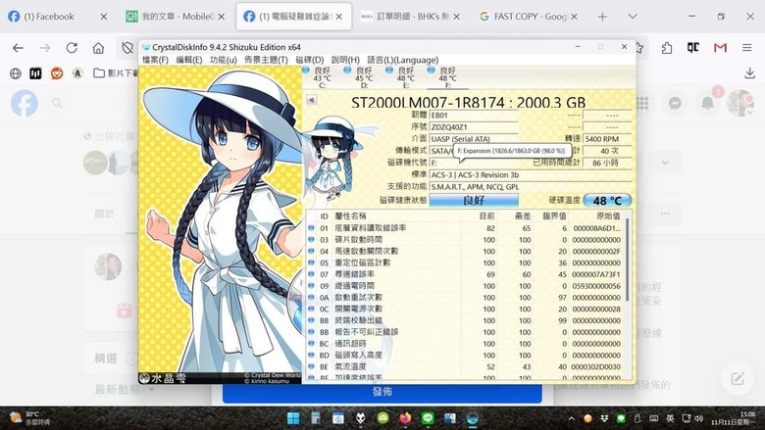Click Firefox forward arrow button
The image size is (765, 430).
45,48
